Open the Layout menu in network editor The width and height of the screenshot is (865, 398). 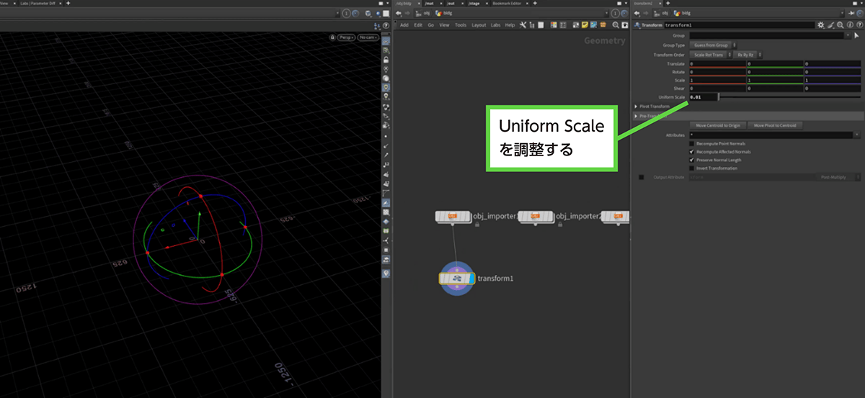(x=479, y=25)
